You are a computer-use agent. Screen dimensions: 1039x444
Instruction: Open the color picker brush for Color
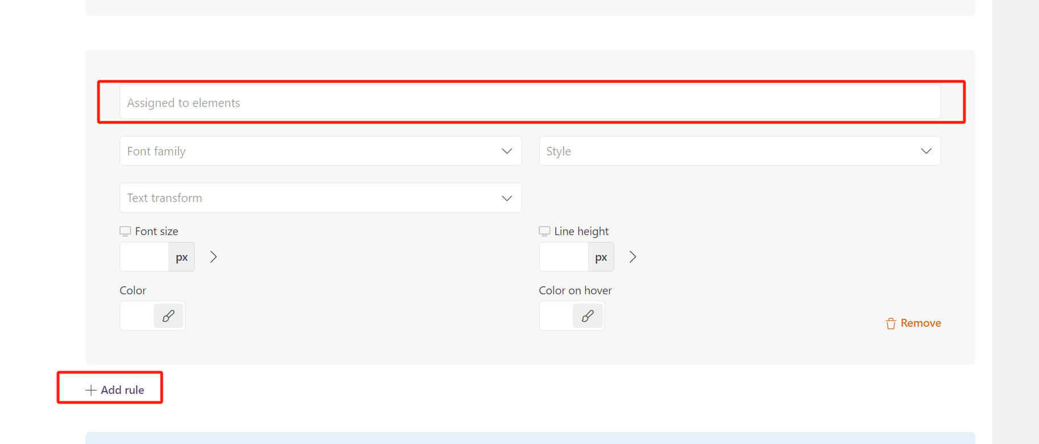169,316
